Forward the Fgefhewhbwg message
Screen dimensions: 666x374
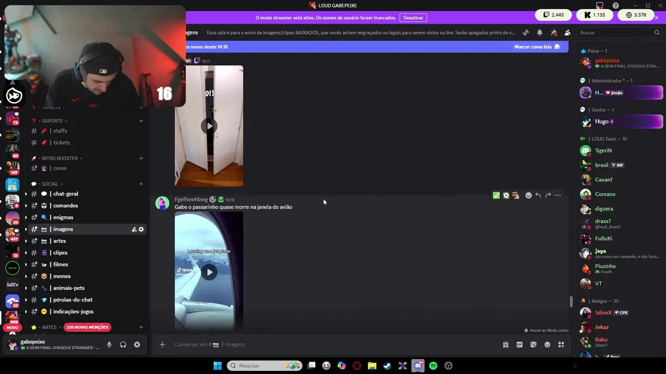[x=548, y=195]
